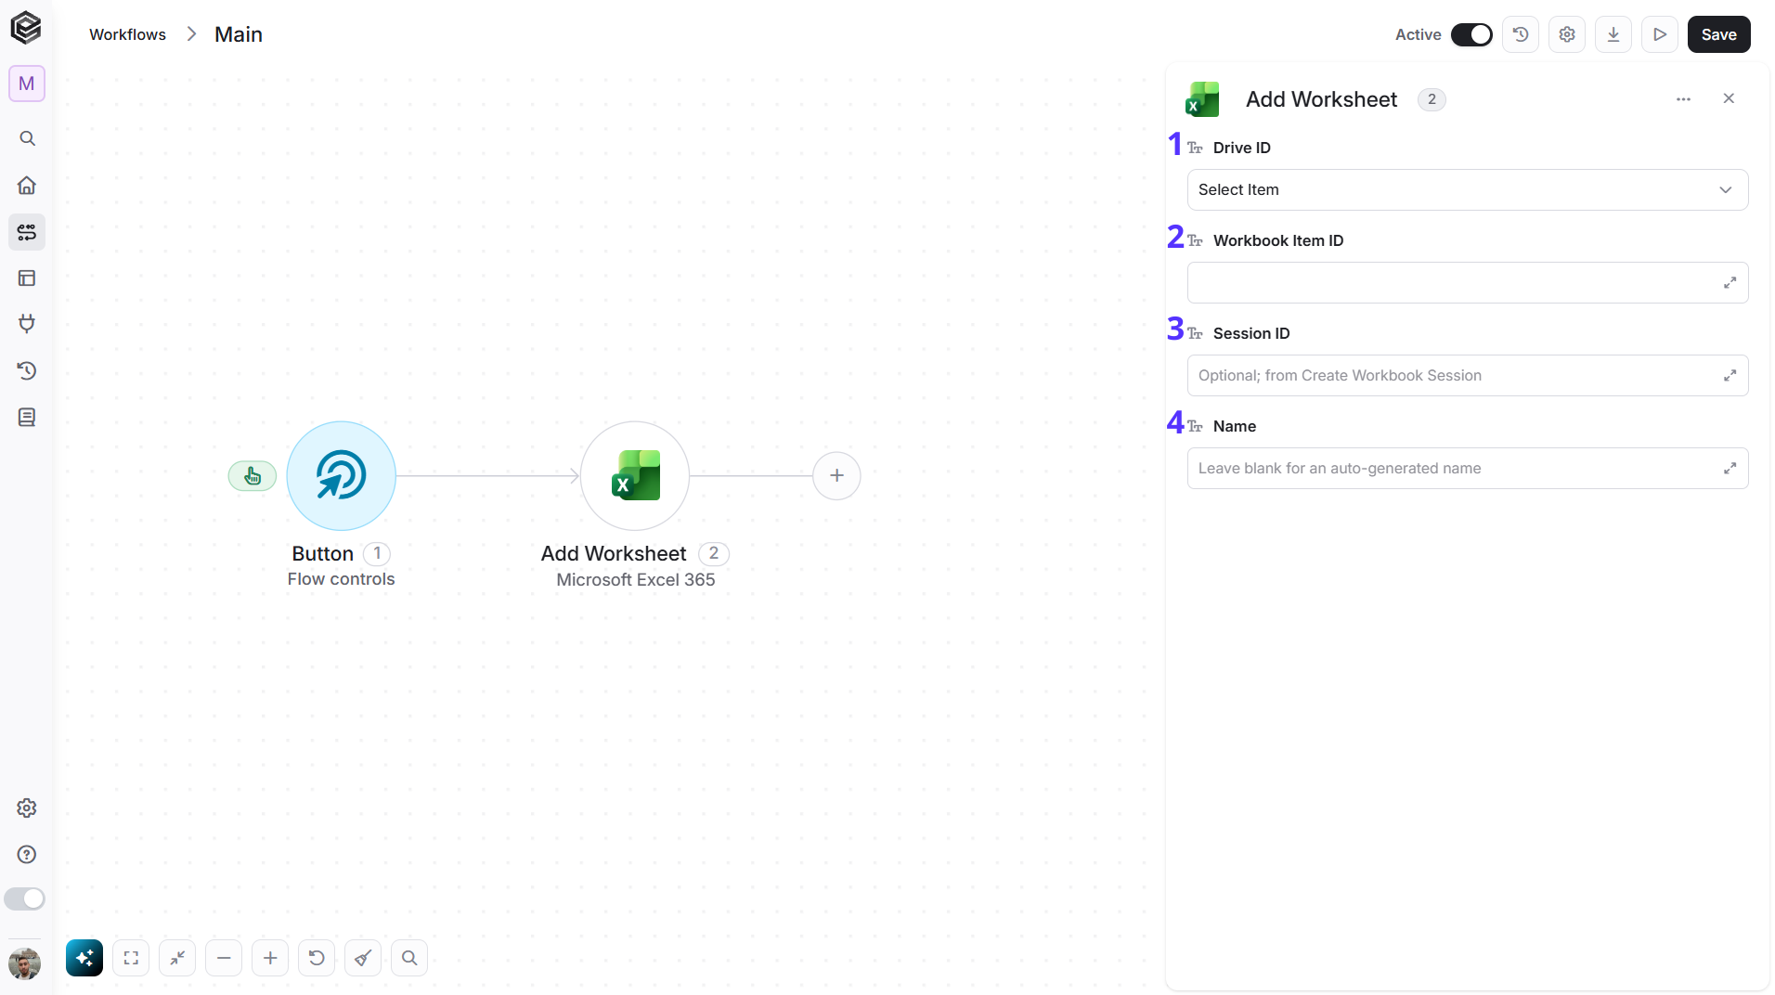Open the logs document sidebar icon
Screen dimensions: 1775x995
(x=27, y=418)
